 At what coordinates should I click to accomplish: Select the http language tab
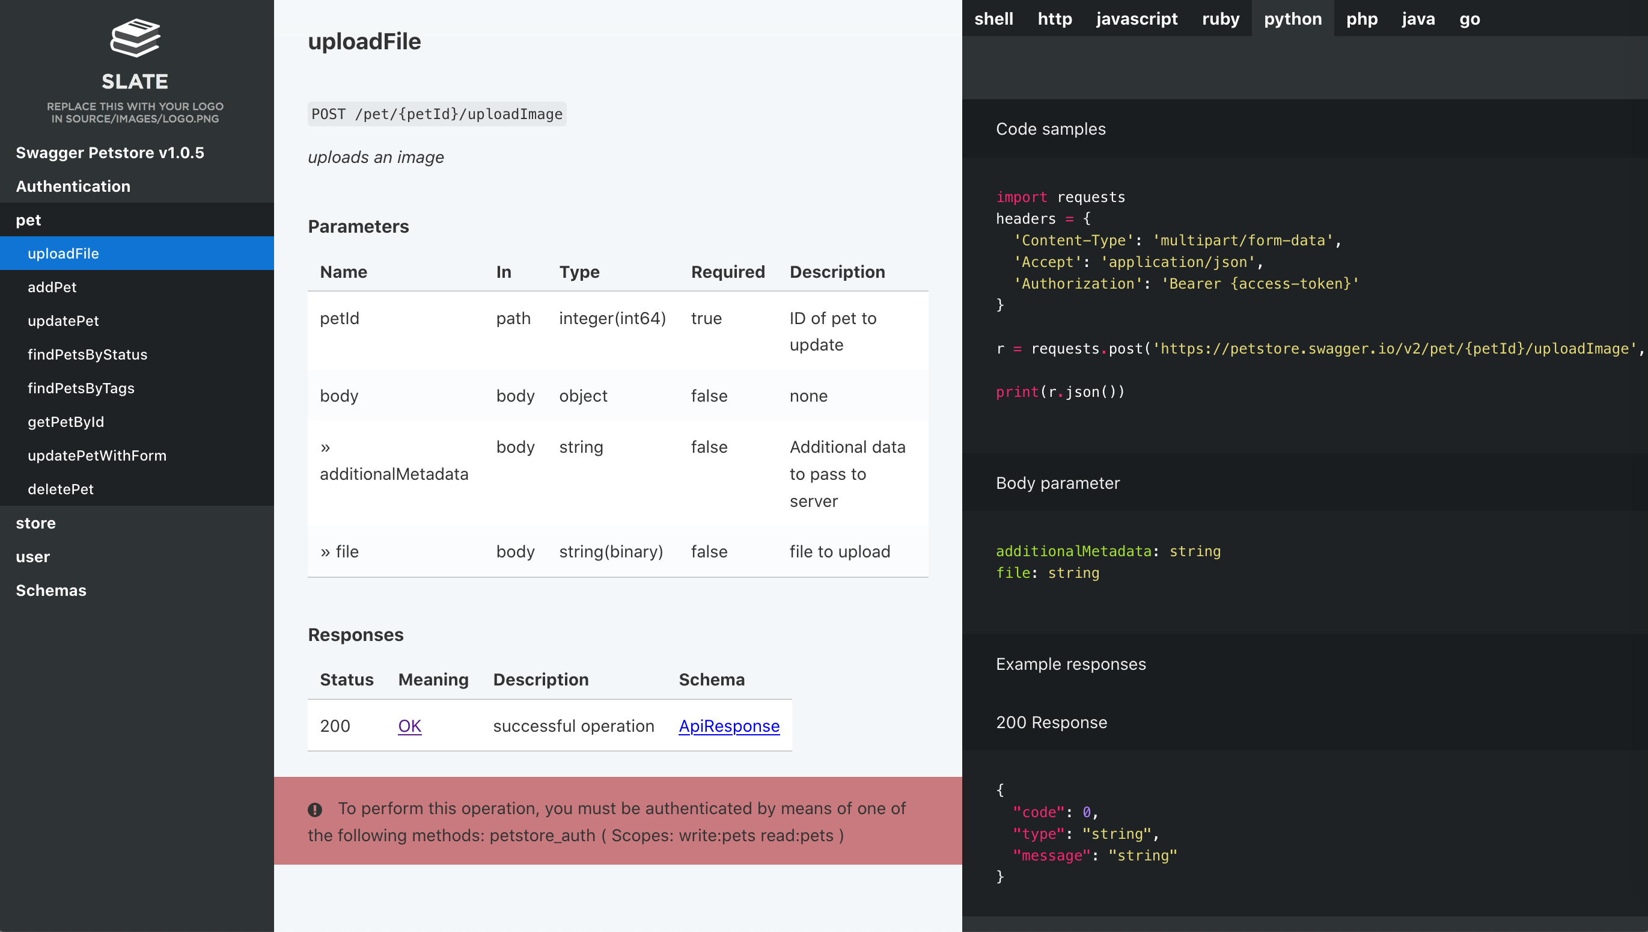click(x=1054, y=19)
